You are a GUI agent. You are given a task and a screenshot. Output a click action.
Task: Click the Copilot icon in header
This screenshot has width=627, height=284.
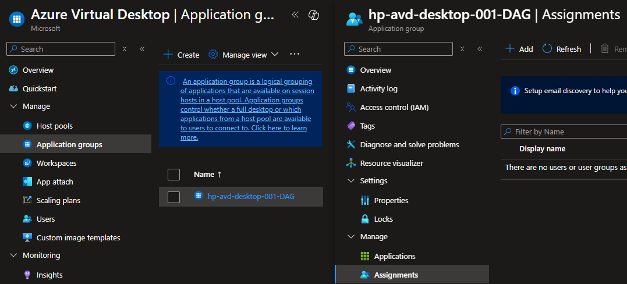[314, 16]
